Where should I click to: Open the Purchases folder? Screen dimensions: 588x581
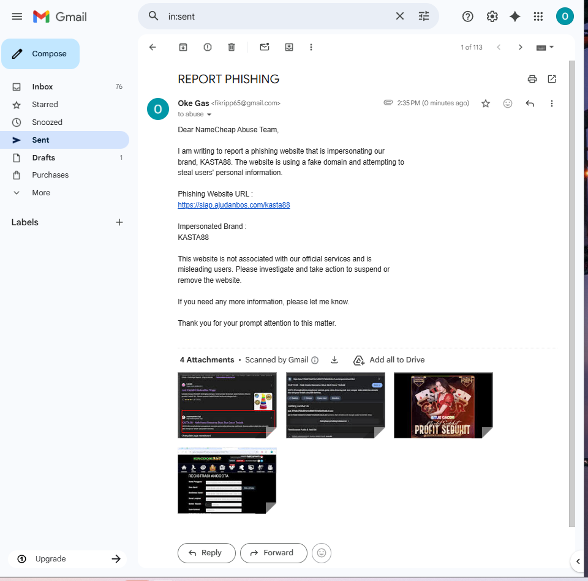tap(64, 175)
